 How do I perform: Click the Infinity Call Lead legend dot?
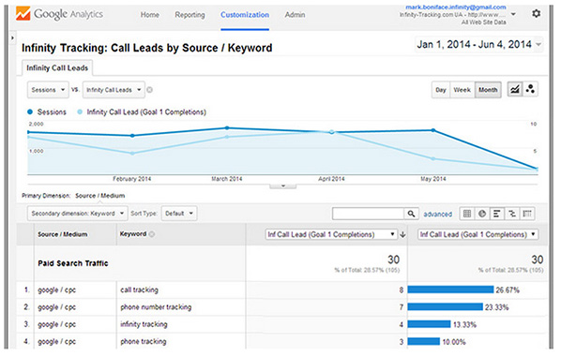[x=80, y=111]
